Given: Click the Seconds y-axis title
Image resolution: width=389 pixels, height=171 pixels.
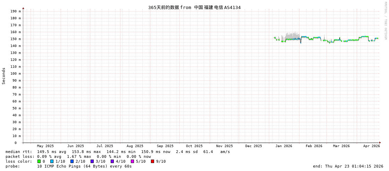Looking at the screenshot, I should click(4, 76).
